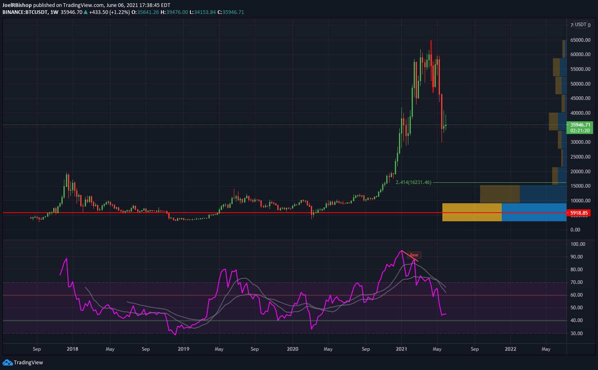Screen dimensions: 598x370
Task: Click the close value C:35946.71
Action: 231,12
